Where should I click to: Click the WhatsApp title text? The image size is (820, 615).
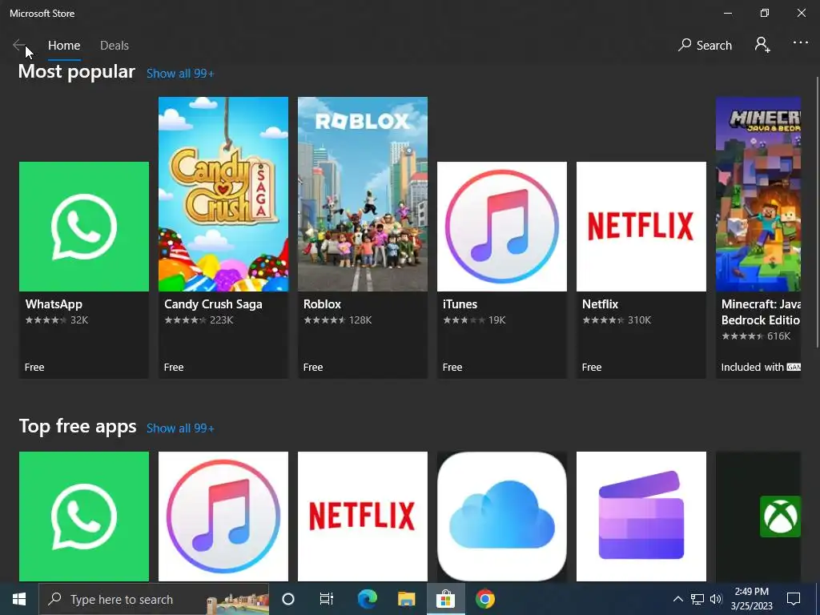[54, 304]
